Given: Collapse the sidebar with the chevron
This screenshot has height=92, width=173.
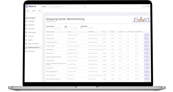Looking at the screenshot, I should click(38, 15).
